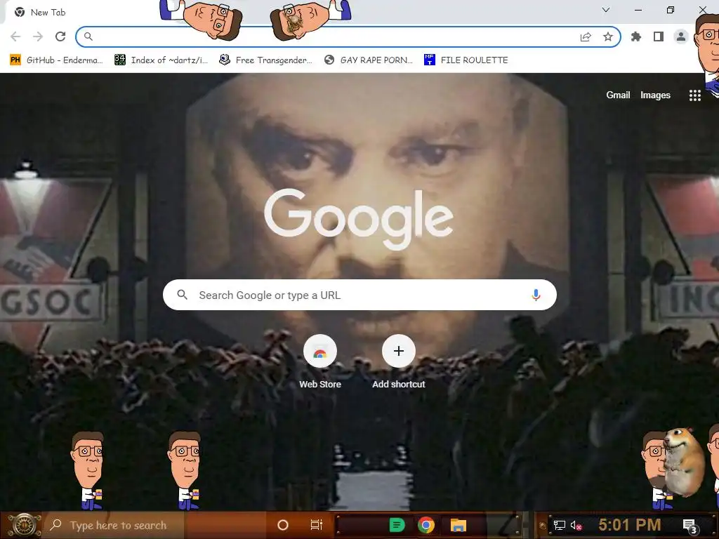This screenshot has height=539, width=719.
Task: Expand the tab search chevron
Action: click(x=606, y=10)
